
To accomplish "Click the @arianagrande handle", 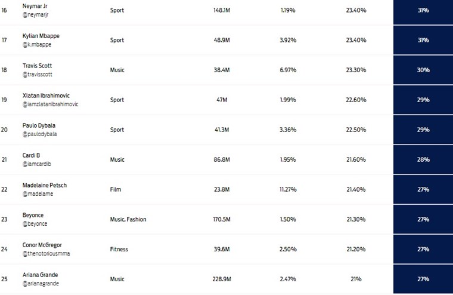I will pyautogui.click(x=41, y=284).
